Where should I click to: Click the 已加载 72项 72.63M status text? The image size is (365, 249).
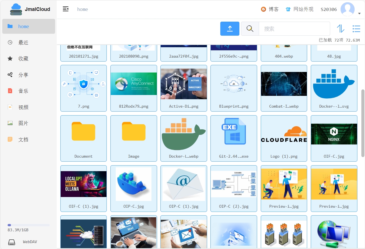tap(339, 40)
